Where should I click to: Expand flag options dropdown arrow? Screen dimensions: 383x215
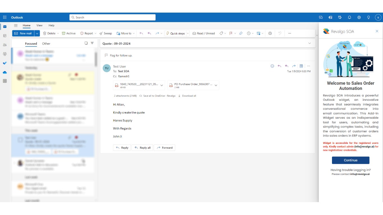(235, 33)
